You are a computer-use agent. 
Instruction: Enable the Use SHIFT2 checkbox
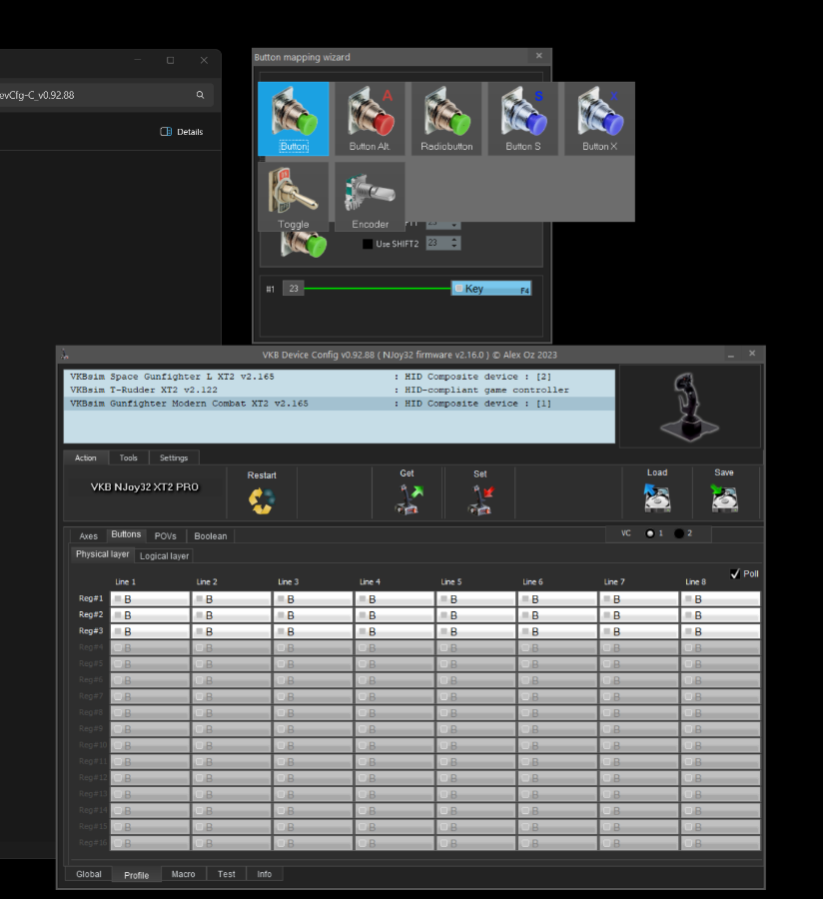[x=368, y=244]
